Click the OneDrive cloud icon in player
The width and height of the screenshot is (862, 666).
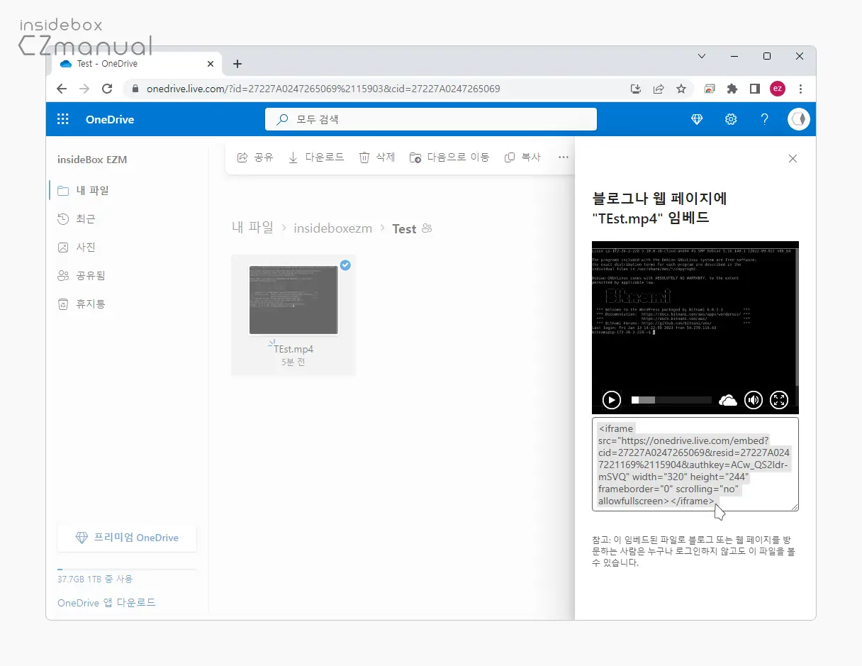(728, 401)
